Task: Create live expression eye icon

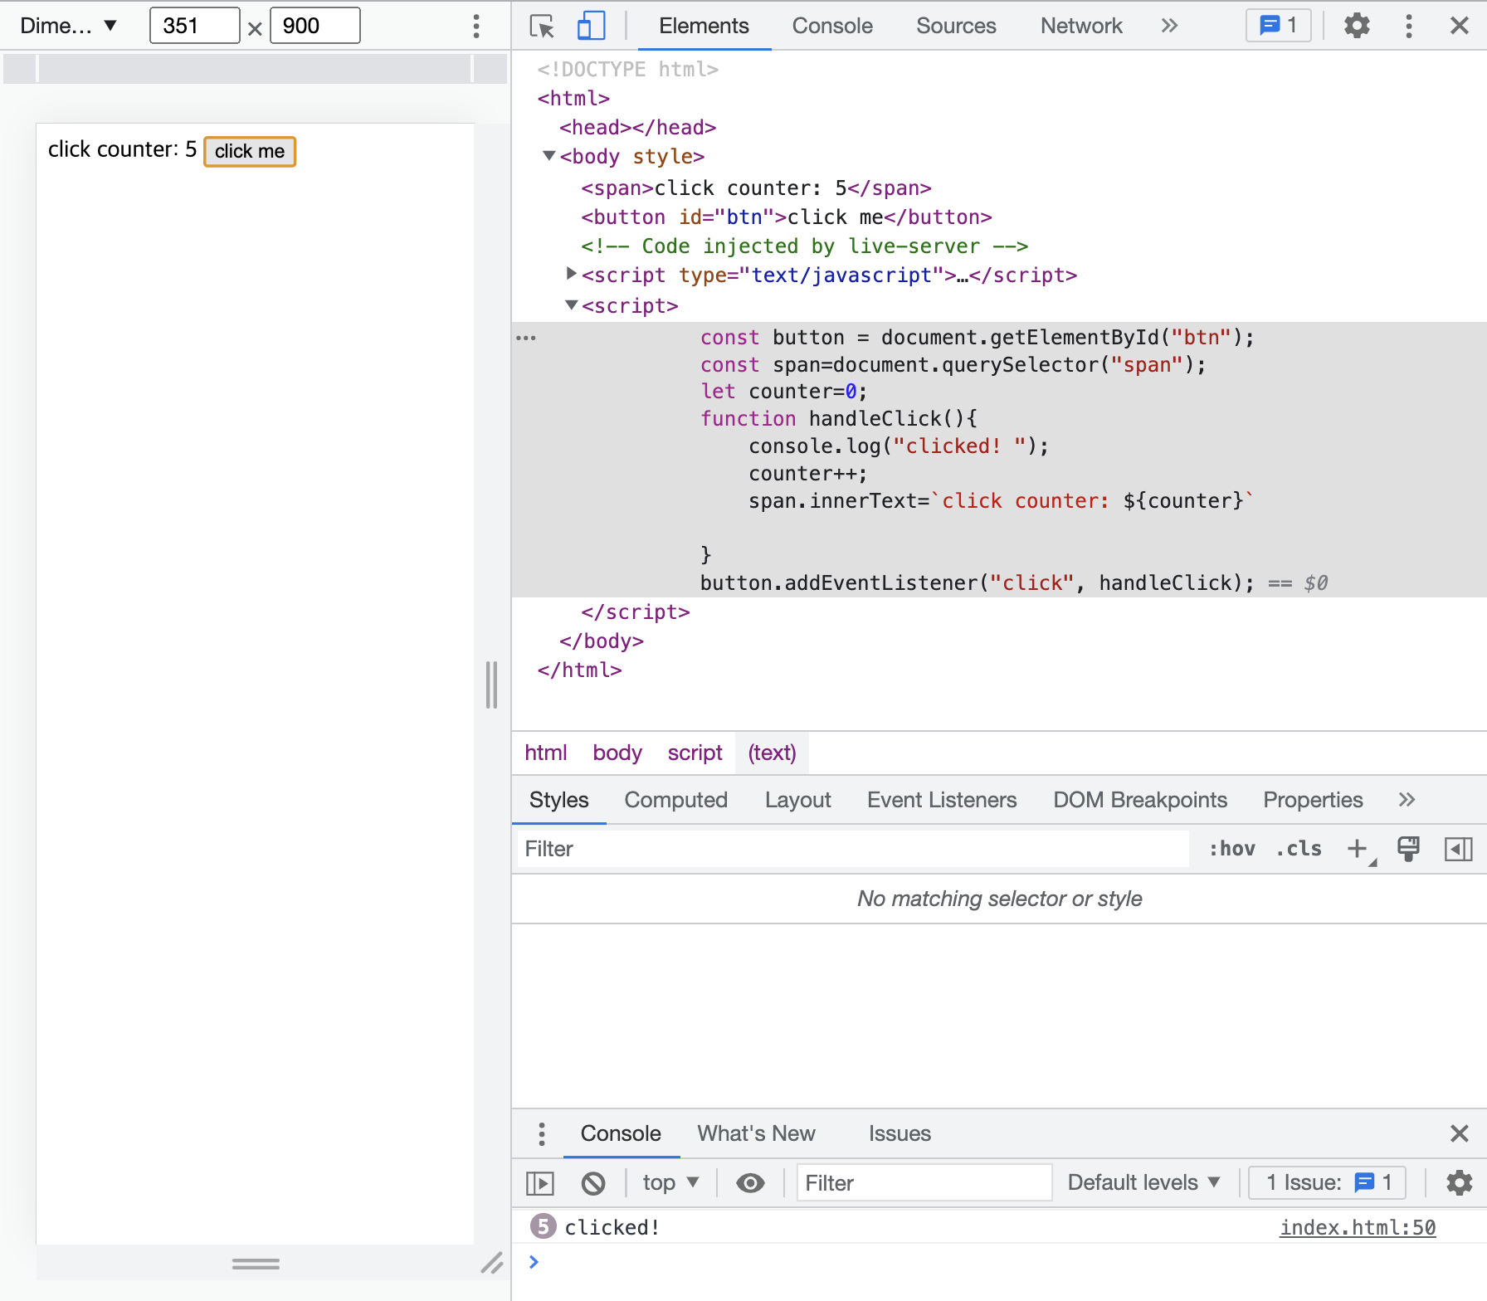Action: point(750,1182)
